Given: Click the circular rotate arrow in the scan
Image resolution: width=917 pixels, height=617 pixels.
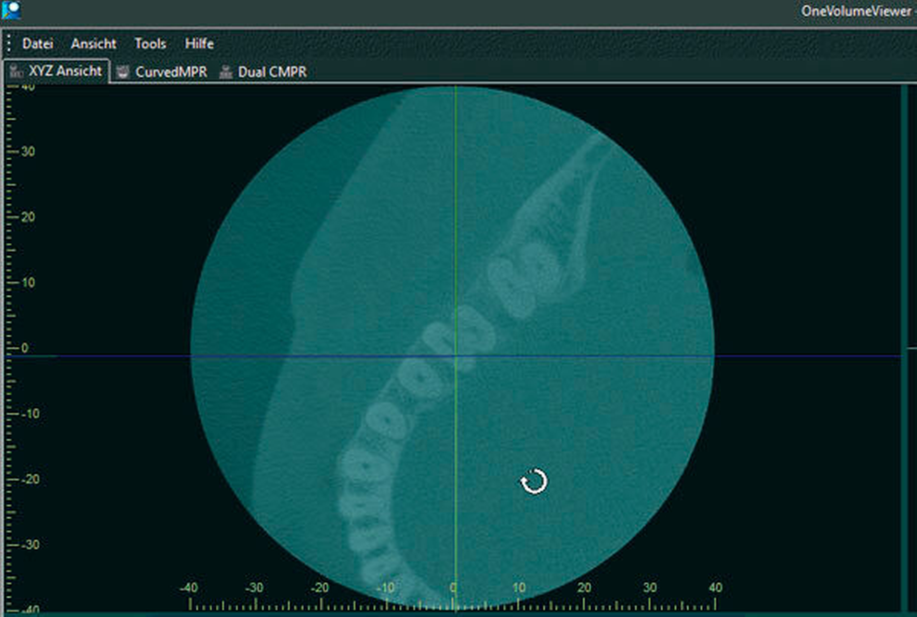Looking at the screenshot, I should 534,481.
